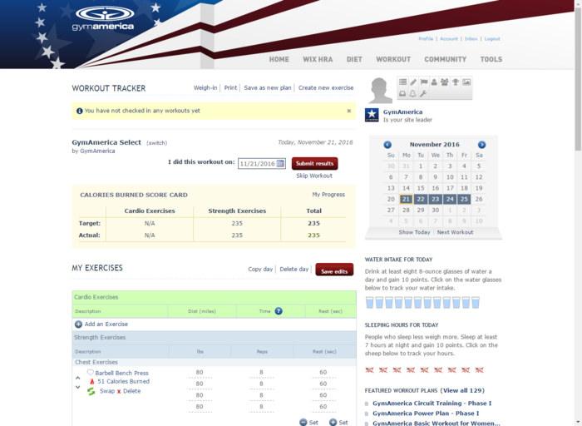Image resolution: width=582 pixels, height=426 pixels.
Task: Click the Skip Workout link
Action: [x=314, y=176]
